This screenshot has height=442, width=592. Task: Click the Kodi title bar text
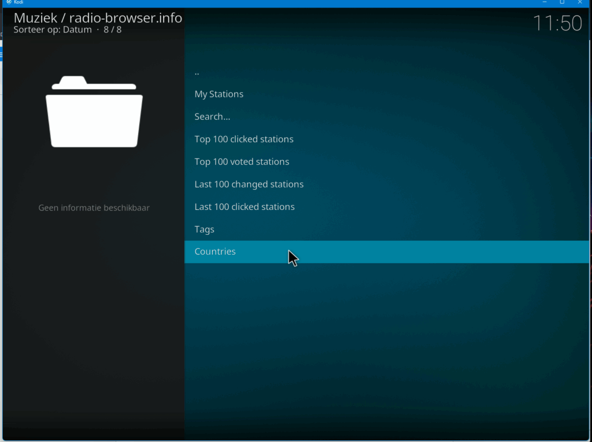(18, 2)
